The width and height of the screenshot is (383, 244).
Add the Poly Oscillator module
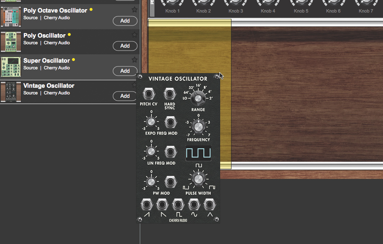[x=125, y=46]
